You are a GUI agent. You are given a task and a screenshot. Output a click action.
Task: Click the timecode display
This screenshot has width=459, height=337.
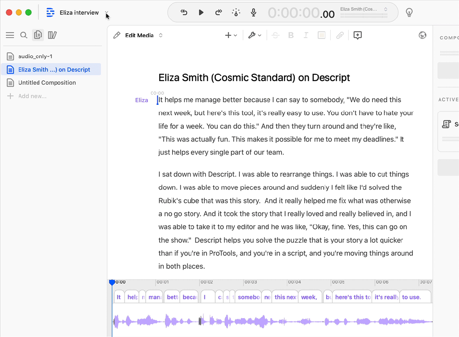tap(301, 13)
